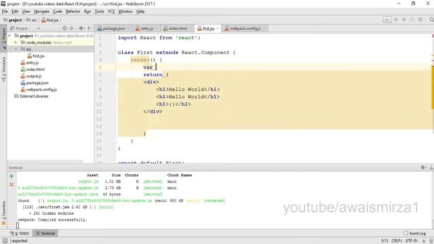
Task: Open Terminal panel gear settings
Action: 423,167
